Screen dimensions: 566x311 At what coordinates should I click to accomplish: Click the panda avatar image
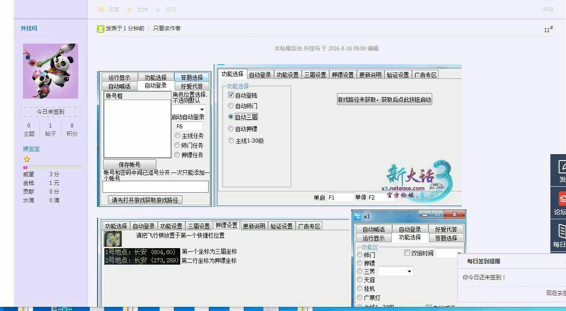[x=51, y=71]
